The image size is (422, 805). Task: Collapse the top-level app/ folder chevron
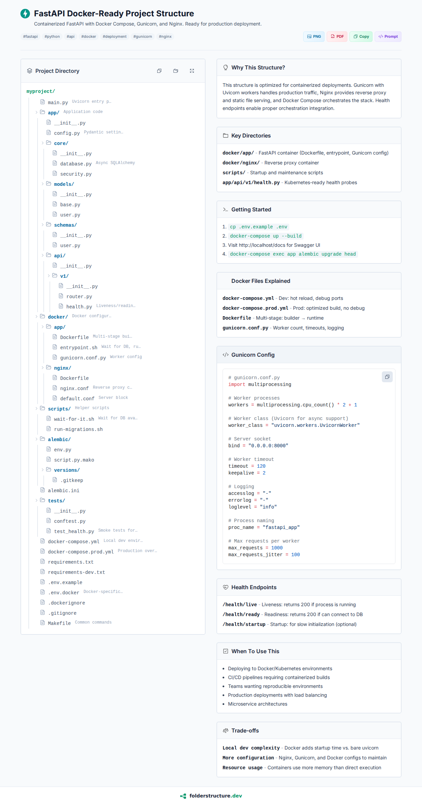click(36, 112)
